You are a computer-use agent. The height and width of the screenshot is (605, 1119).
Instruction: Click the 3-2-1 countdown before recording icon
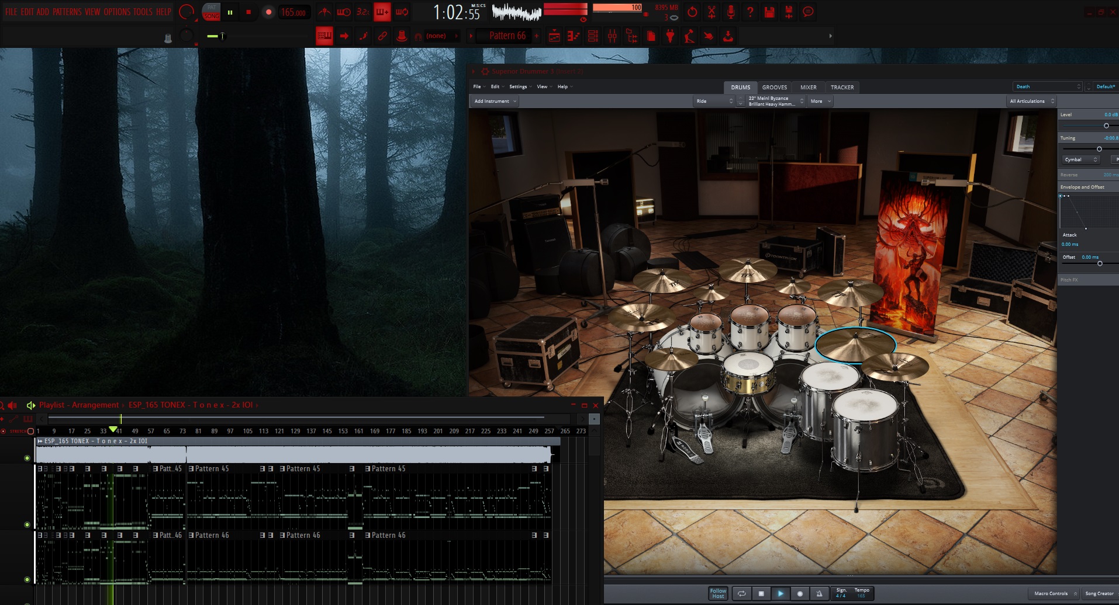[x=363, y=12]
